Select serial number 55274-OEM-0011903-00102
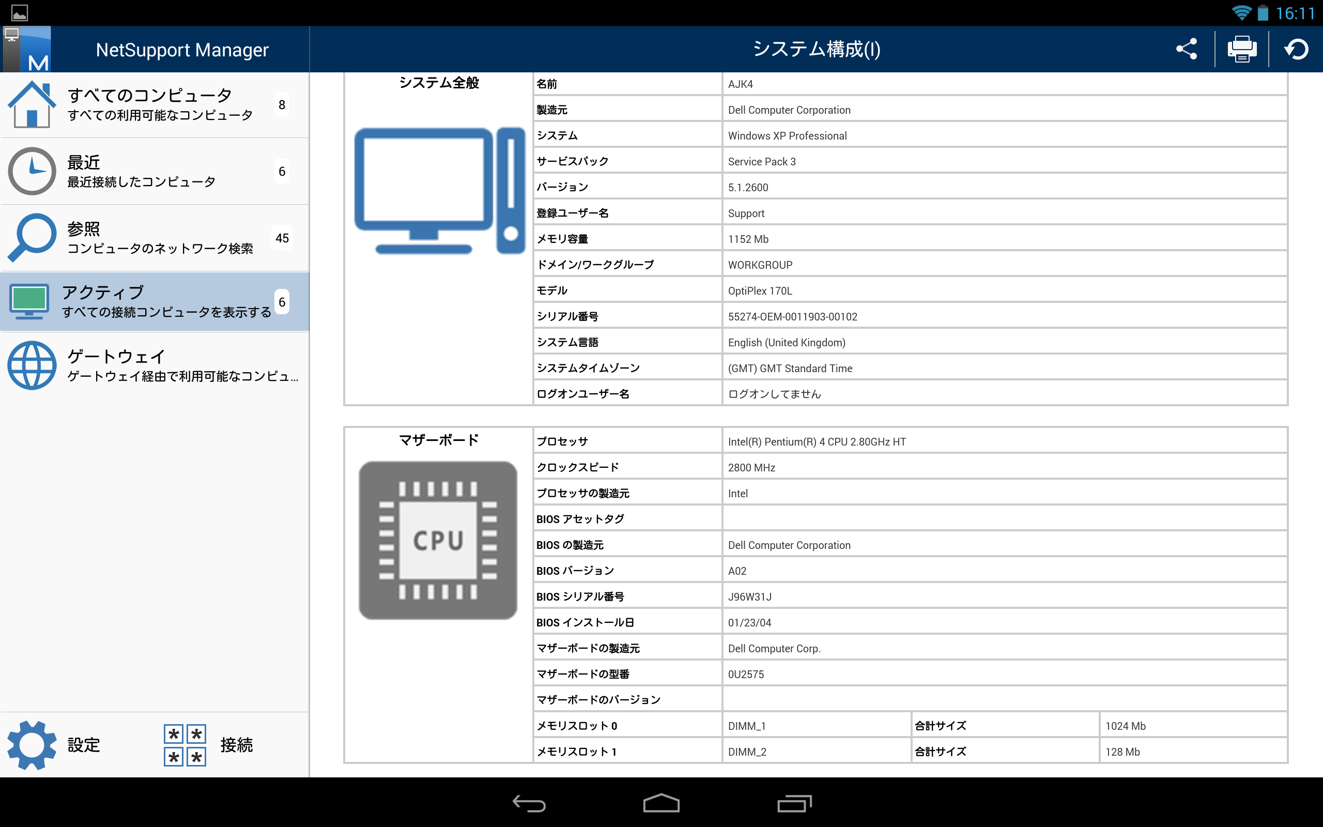The image size is (1323, 827). [x=793, y=317]
